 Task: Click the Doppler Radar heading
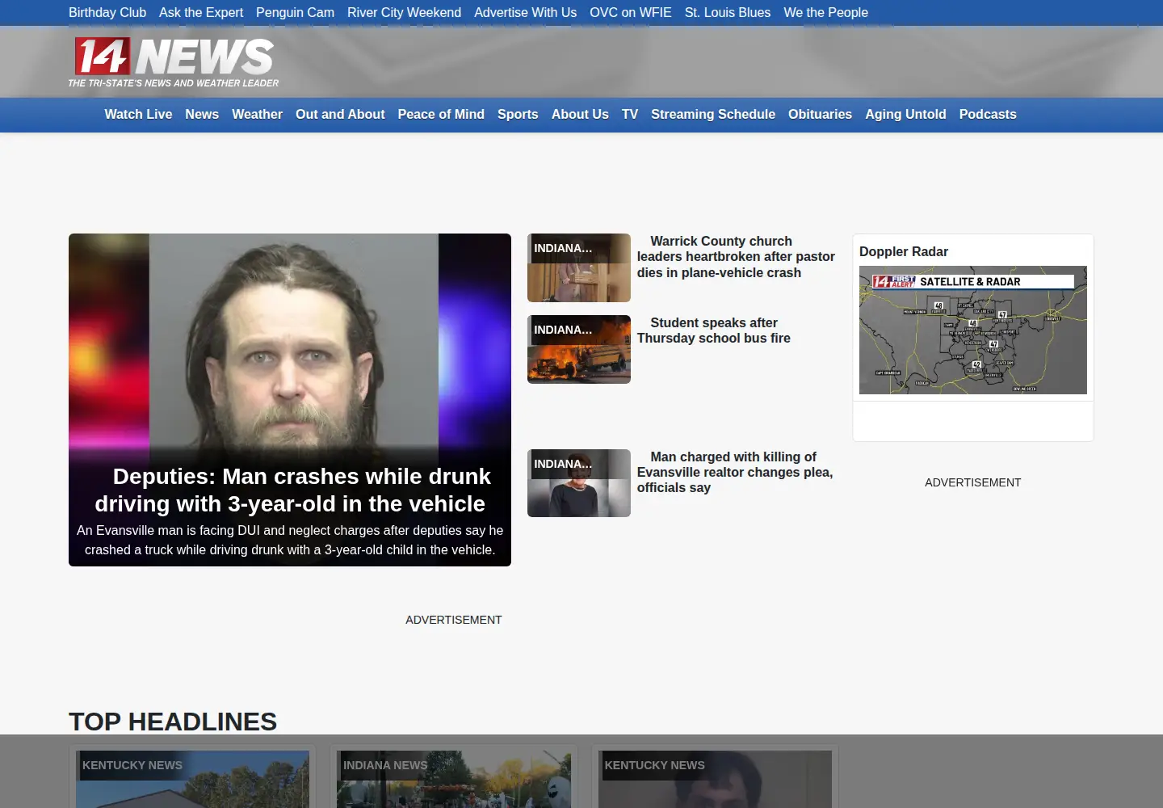tap(904, 252)
